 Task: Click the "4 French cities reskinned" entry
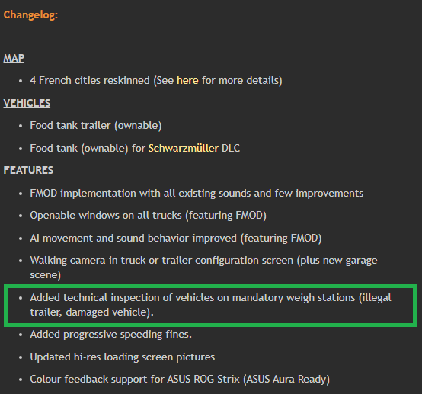coord(156,80)
